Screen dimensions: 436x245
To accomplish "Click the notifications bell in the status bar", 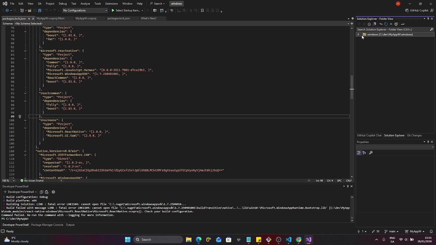I will (x=431, y=231).
